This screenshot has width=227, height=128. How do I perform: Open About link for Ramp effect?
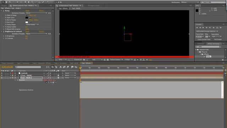click(42, 11)
